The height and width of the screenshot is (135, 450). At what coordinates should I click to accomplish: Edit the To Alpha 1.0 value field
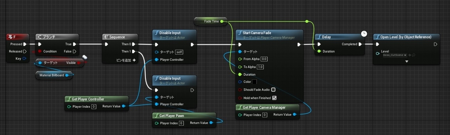tap(260, 67)
